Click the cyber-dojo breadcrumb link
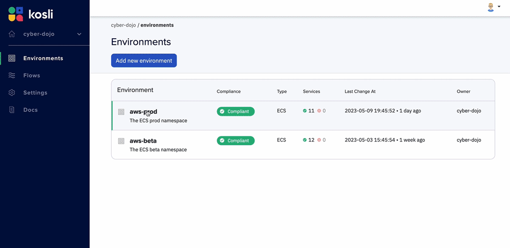 coord(123,25)
